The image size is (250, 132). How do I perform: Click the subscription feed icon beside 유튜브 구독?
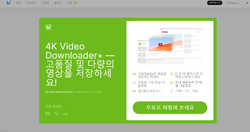134,82
